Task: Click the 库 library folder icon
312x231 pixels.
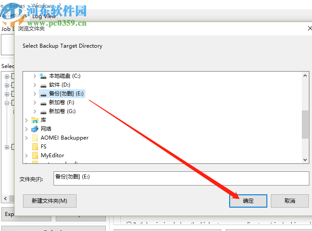Action: (35, 120)
